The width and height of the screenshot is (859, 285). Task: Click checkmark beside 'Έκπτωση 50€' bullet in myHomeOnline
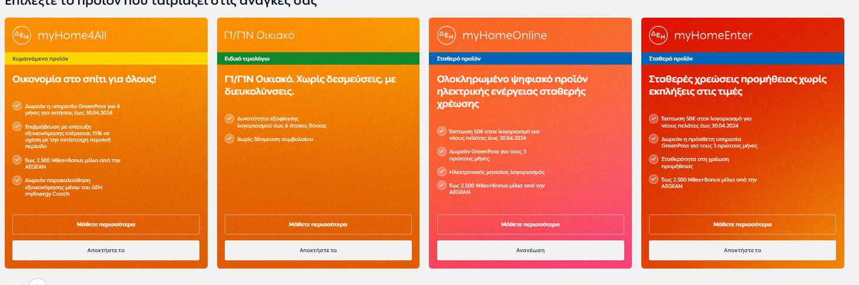(x=441, y=131)
